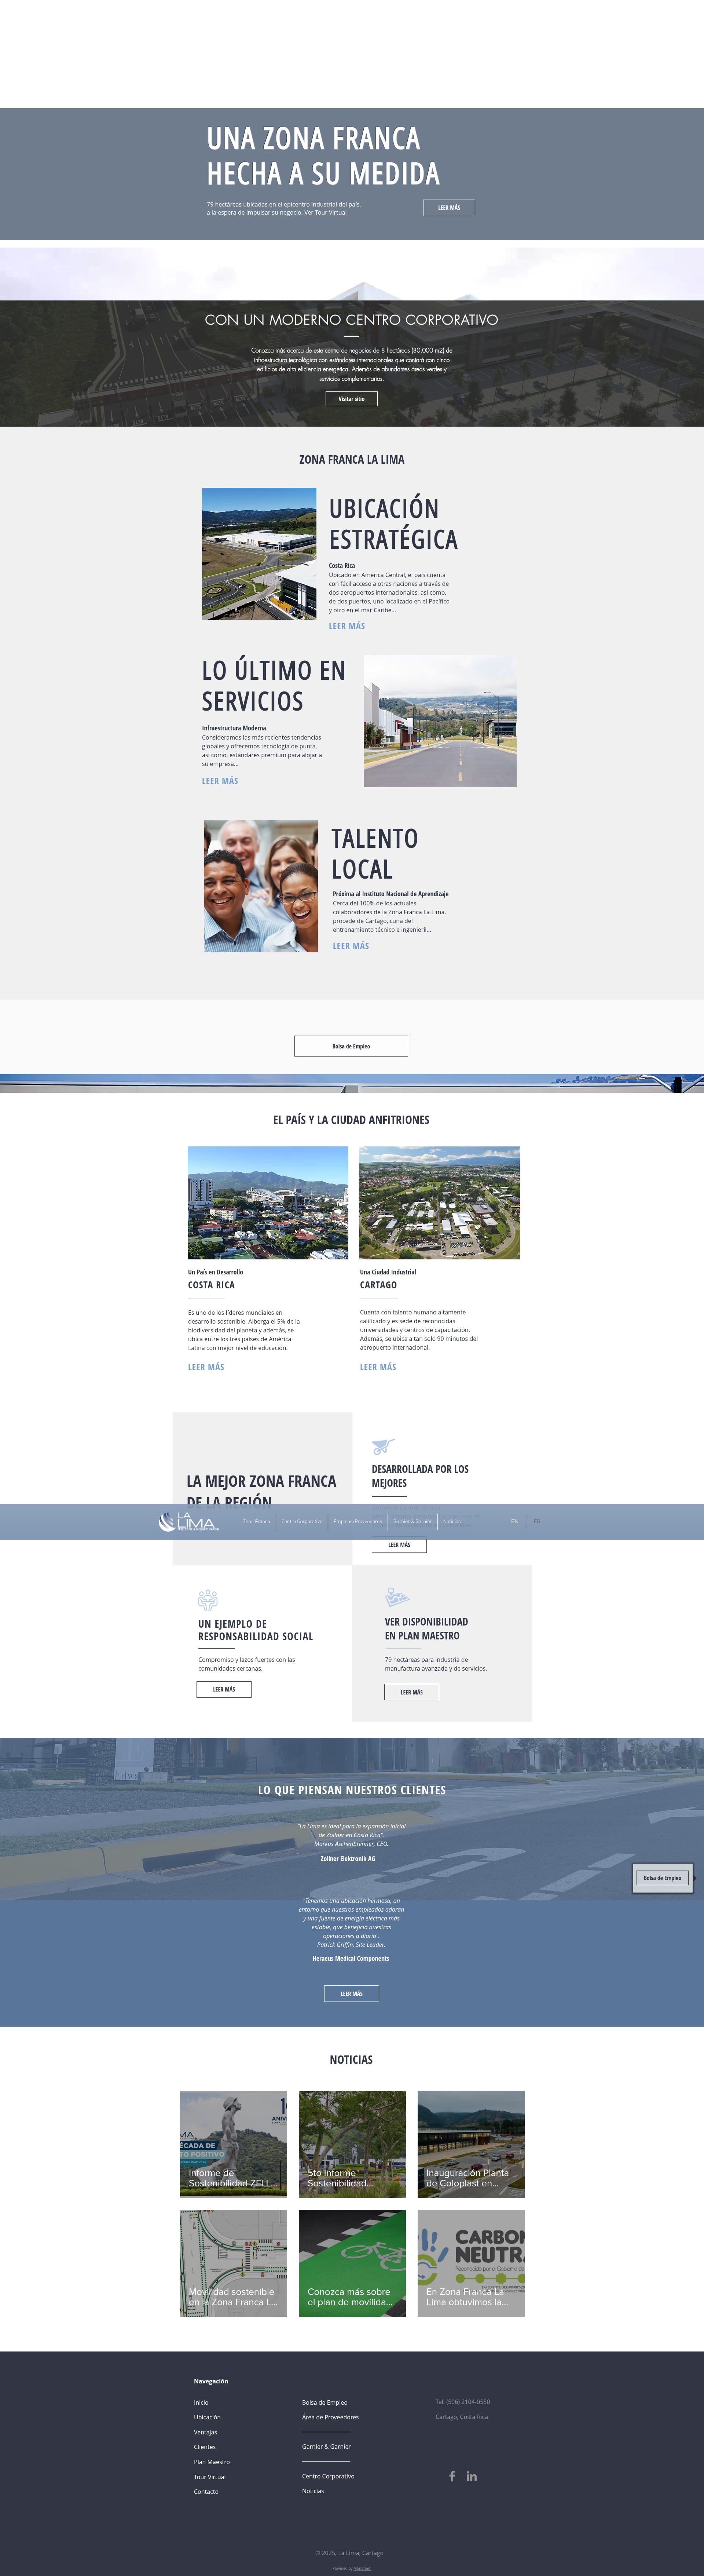Click LEER MÁS under Lo Último en Servicios
The width and height of the screenshot is (704, 2576).
(x=220, y=781)
